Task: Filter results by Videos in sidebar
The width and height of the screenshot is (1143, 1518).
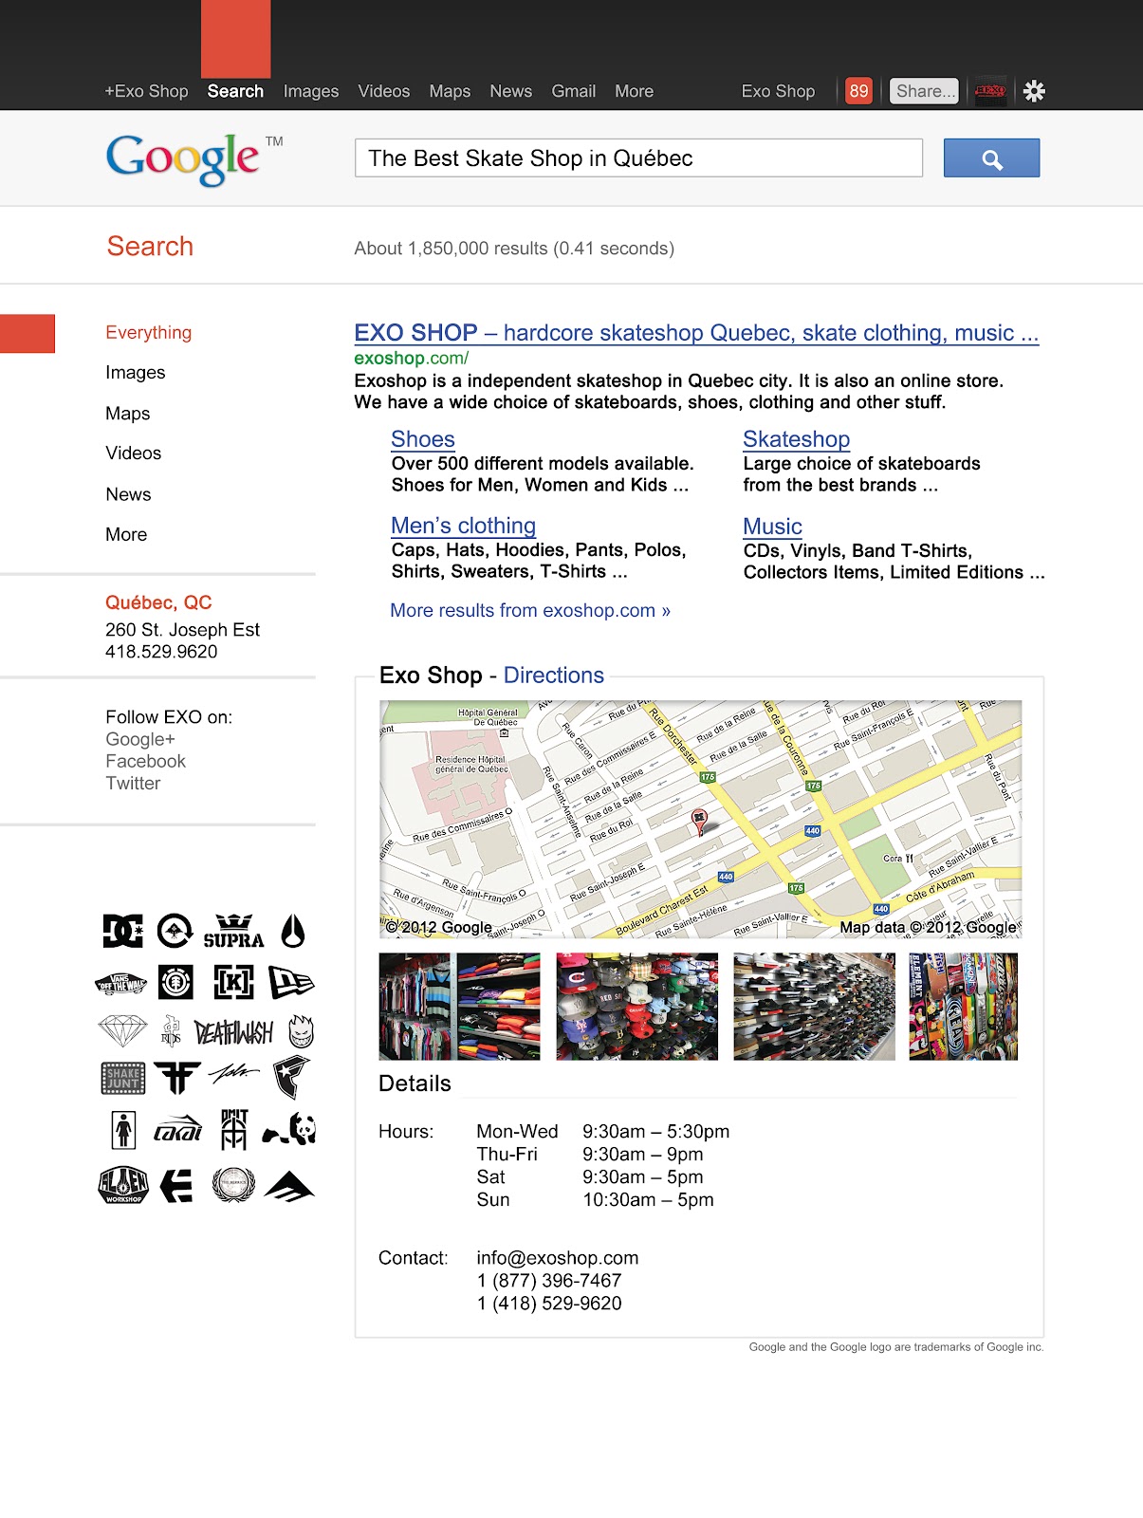Action: point(134,453)
